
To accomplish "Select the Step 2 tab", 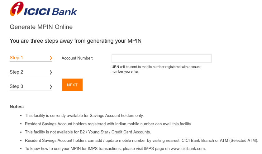I will click(x=17, y=72).
